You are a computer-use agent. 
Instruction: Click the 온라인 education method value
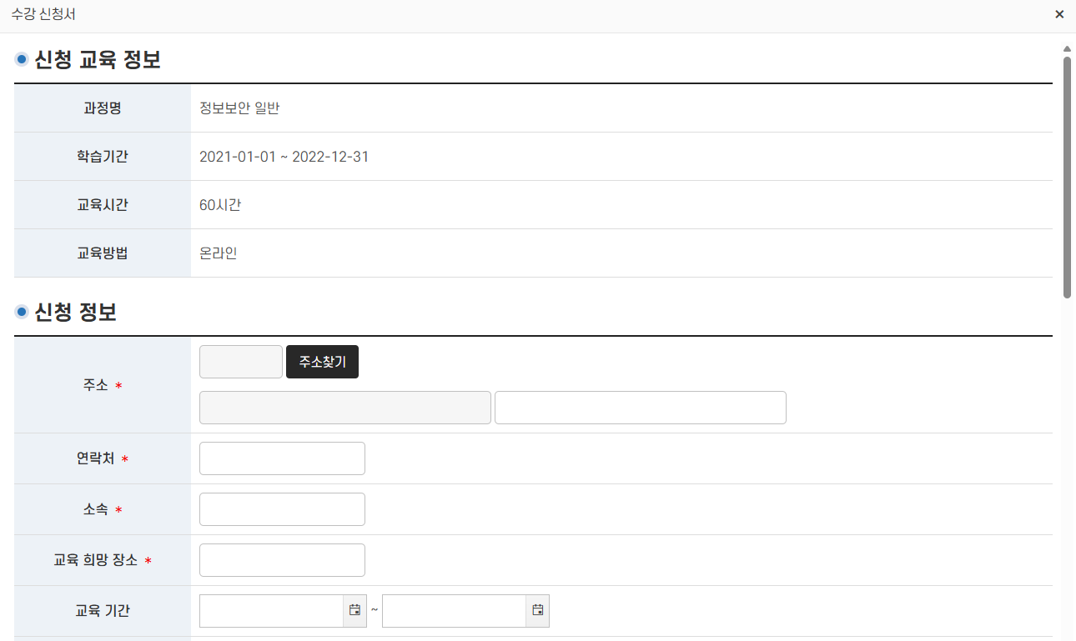click(x=219, y=253)
